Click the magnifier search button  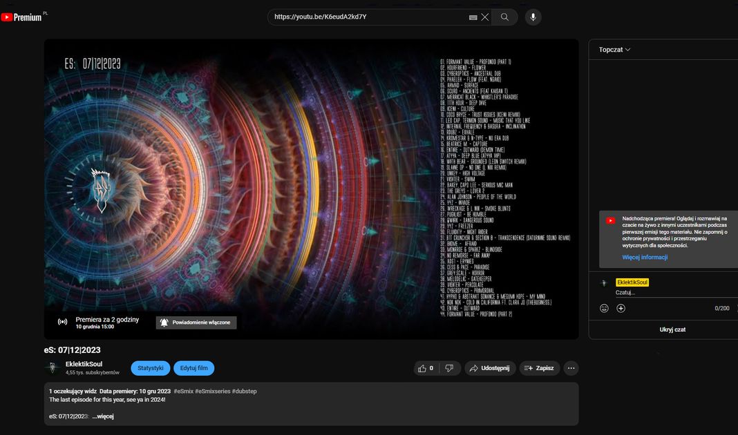(504, 17)
